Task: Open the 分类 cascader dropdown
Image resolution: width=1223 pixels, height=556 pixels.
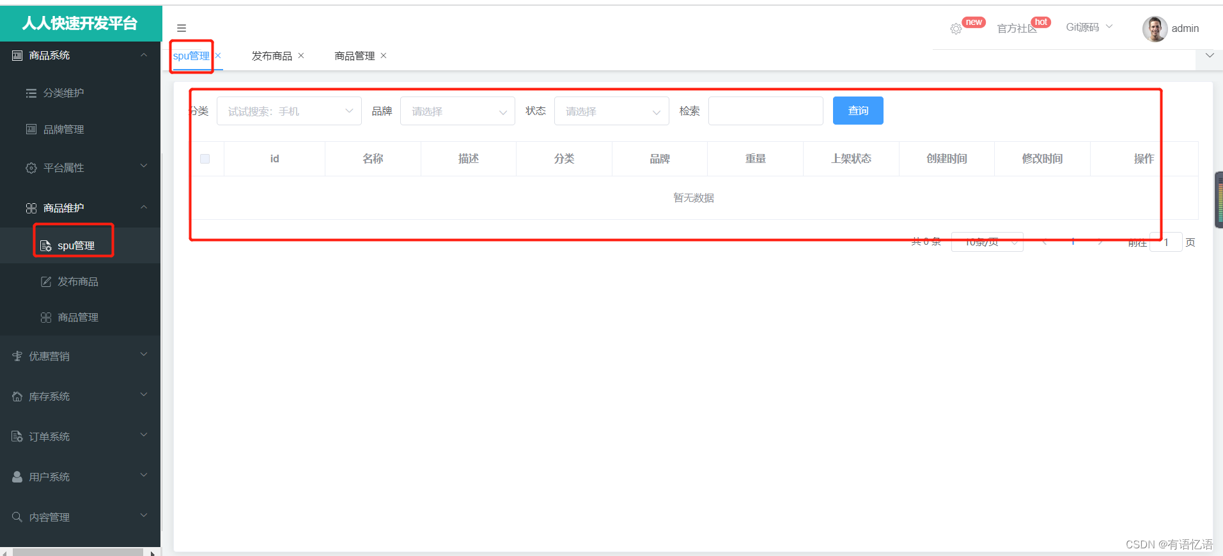Action: 289,111
